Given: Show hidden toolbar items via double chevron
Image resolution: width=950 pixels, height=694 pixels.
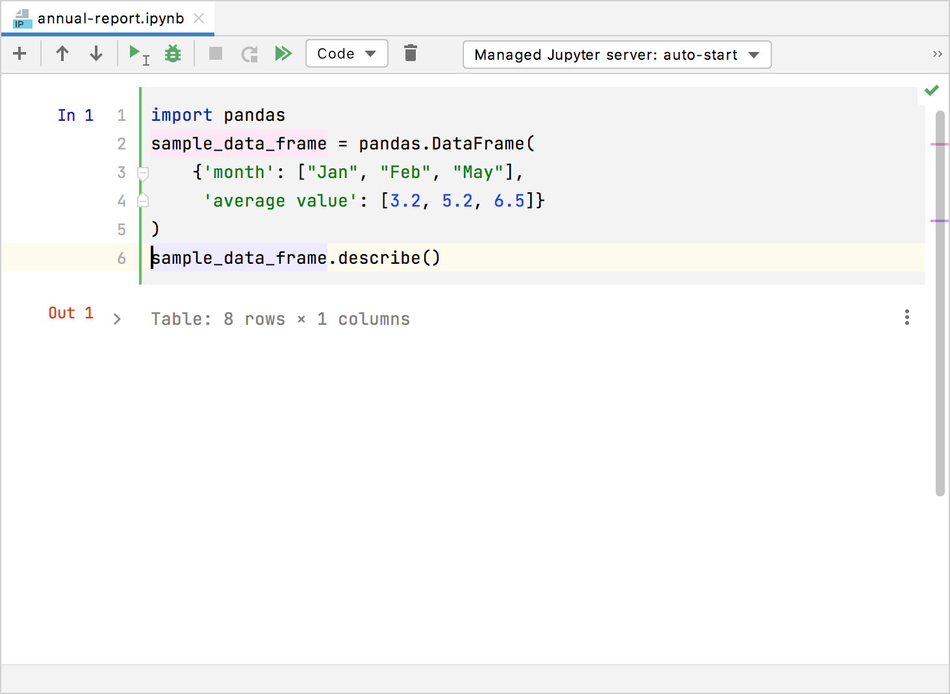Looking at the screenshot, I should pos(937,54).
